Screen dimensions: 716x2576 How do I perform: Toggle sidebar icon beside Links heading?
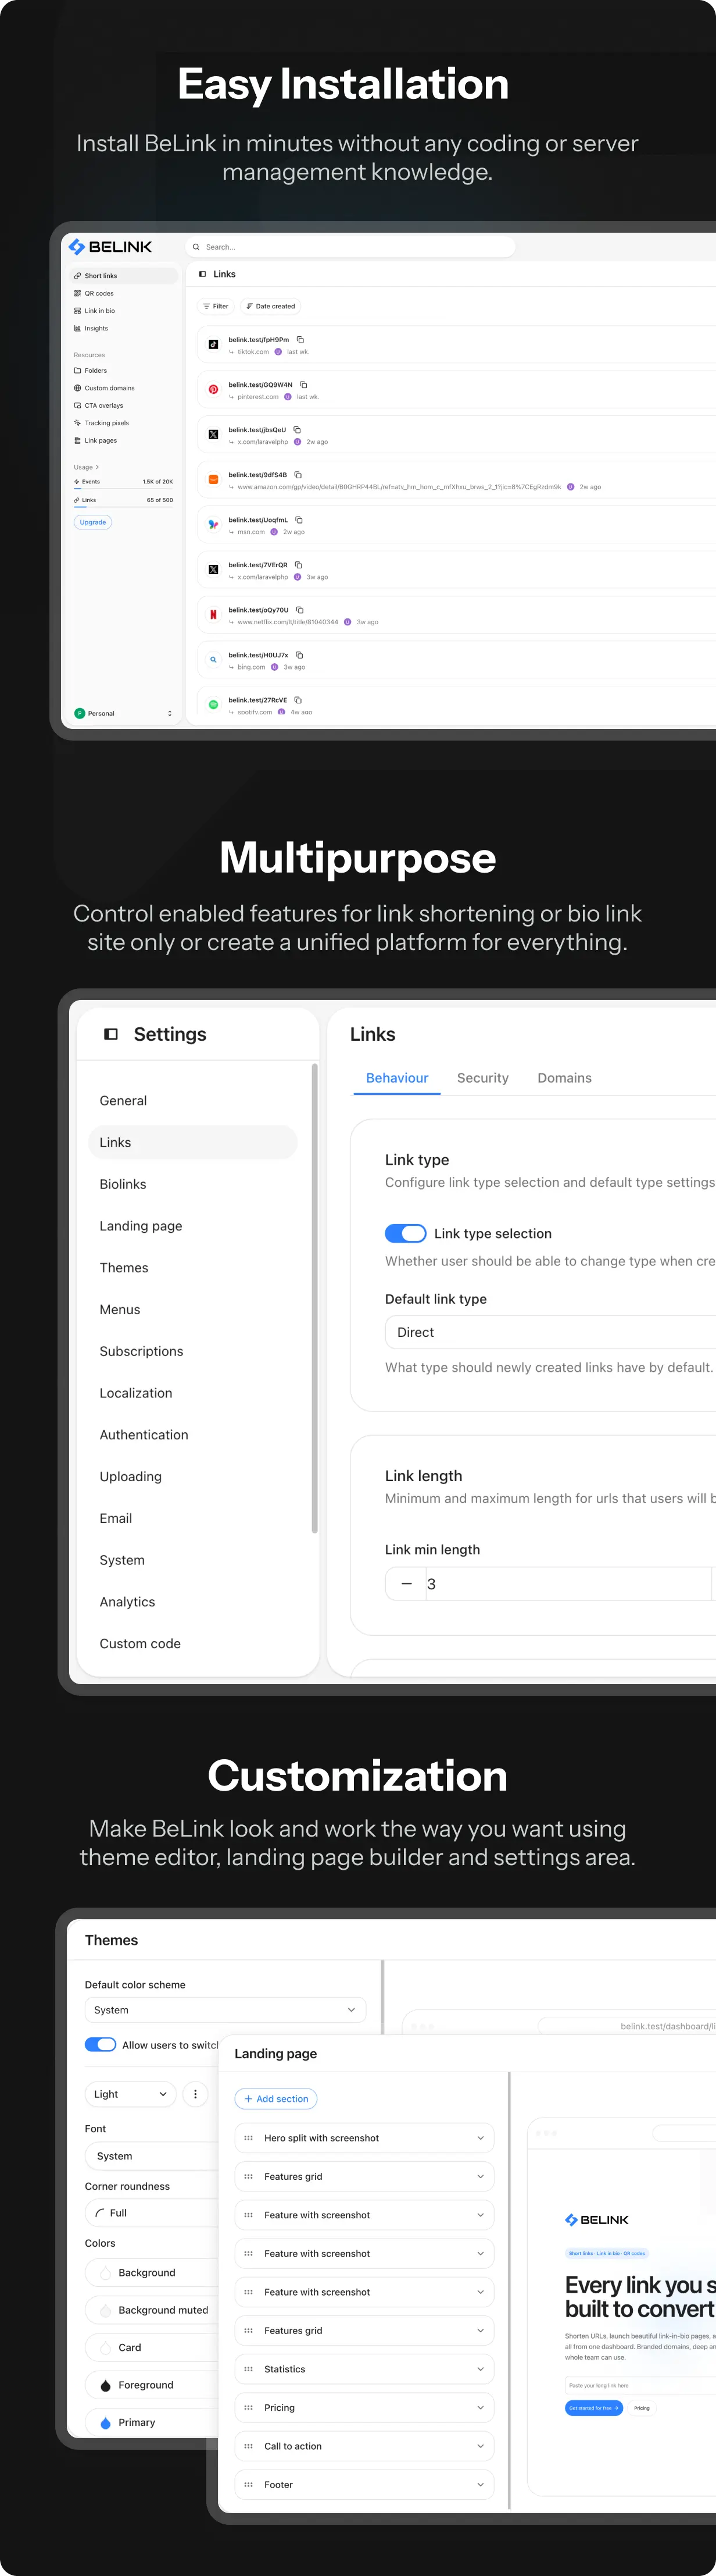[203, 274]
